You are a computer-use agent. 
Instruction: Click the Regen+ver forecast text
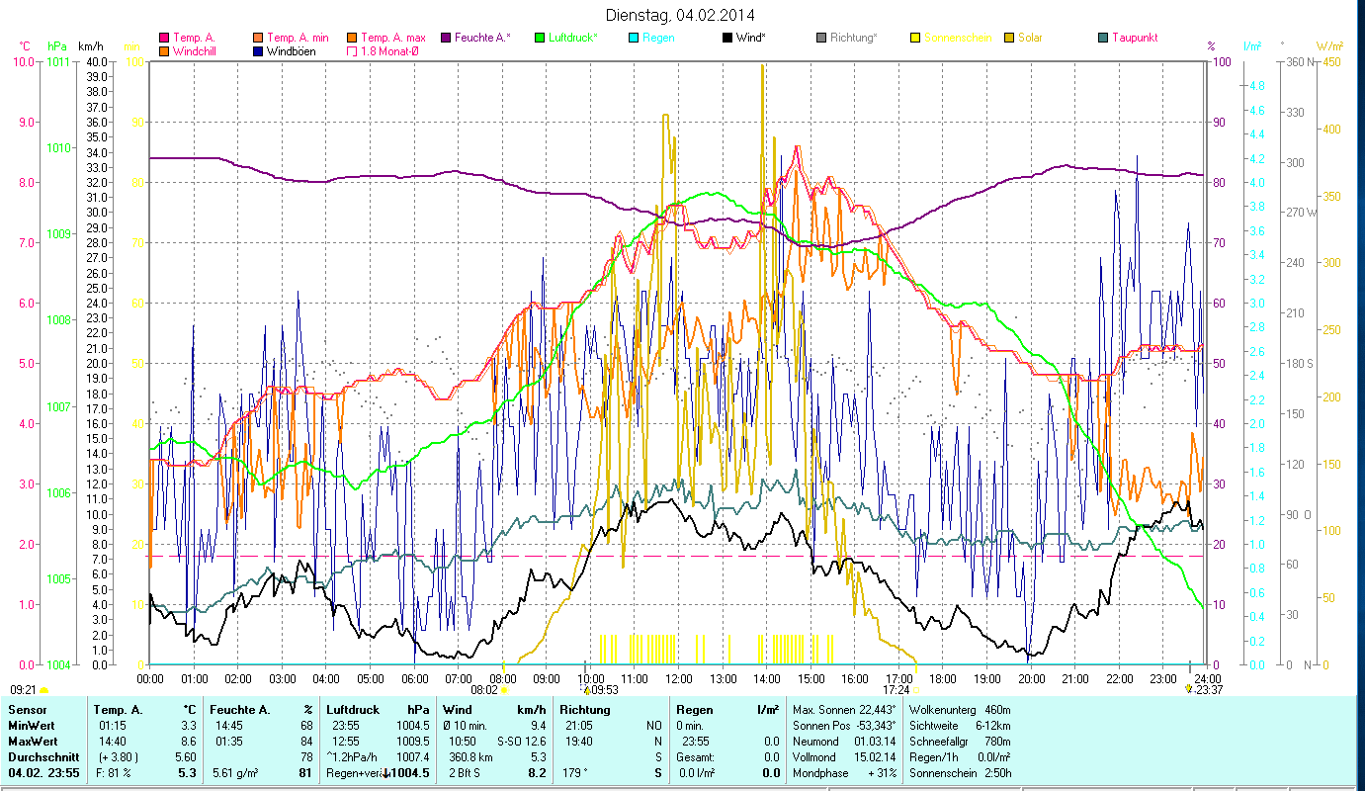354,773
